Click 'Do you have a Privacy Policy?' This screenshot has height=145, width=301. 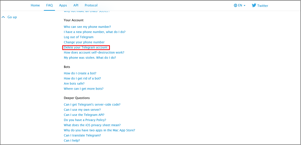[85, 120]
